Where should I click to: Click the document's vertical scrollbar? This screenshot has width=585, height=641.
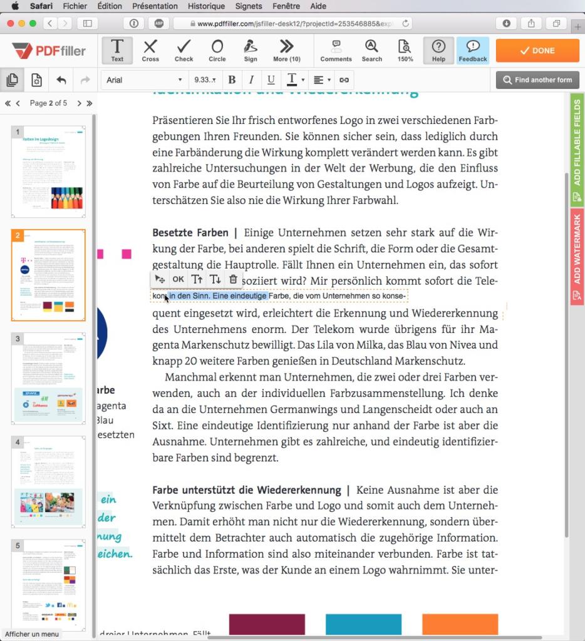coord(566,355)
